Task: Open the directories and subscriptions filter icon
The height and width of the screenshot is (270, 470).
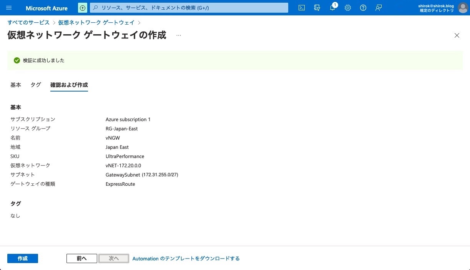Action: pos(317,8)
